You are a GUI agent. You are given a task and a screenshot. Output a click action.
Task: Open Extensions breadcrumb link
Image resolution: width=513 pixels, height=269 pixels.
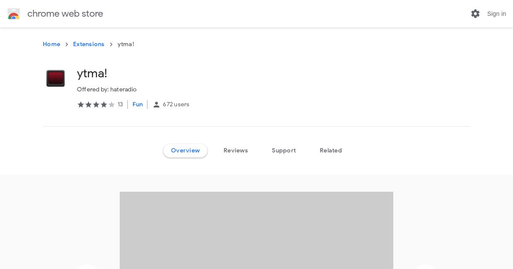tap(88, 44)
